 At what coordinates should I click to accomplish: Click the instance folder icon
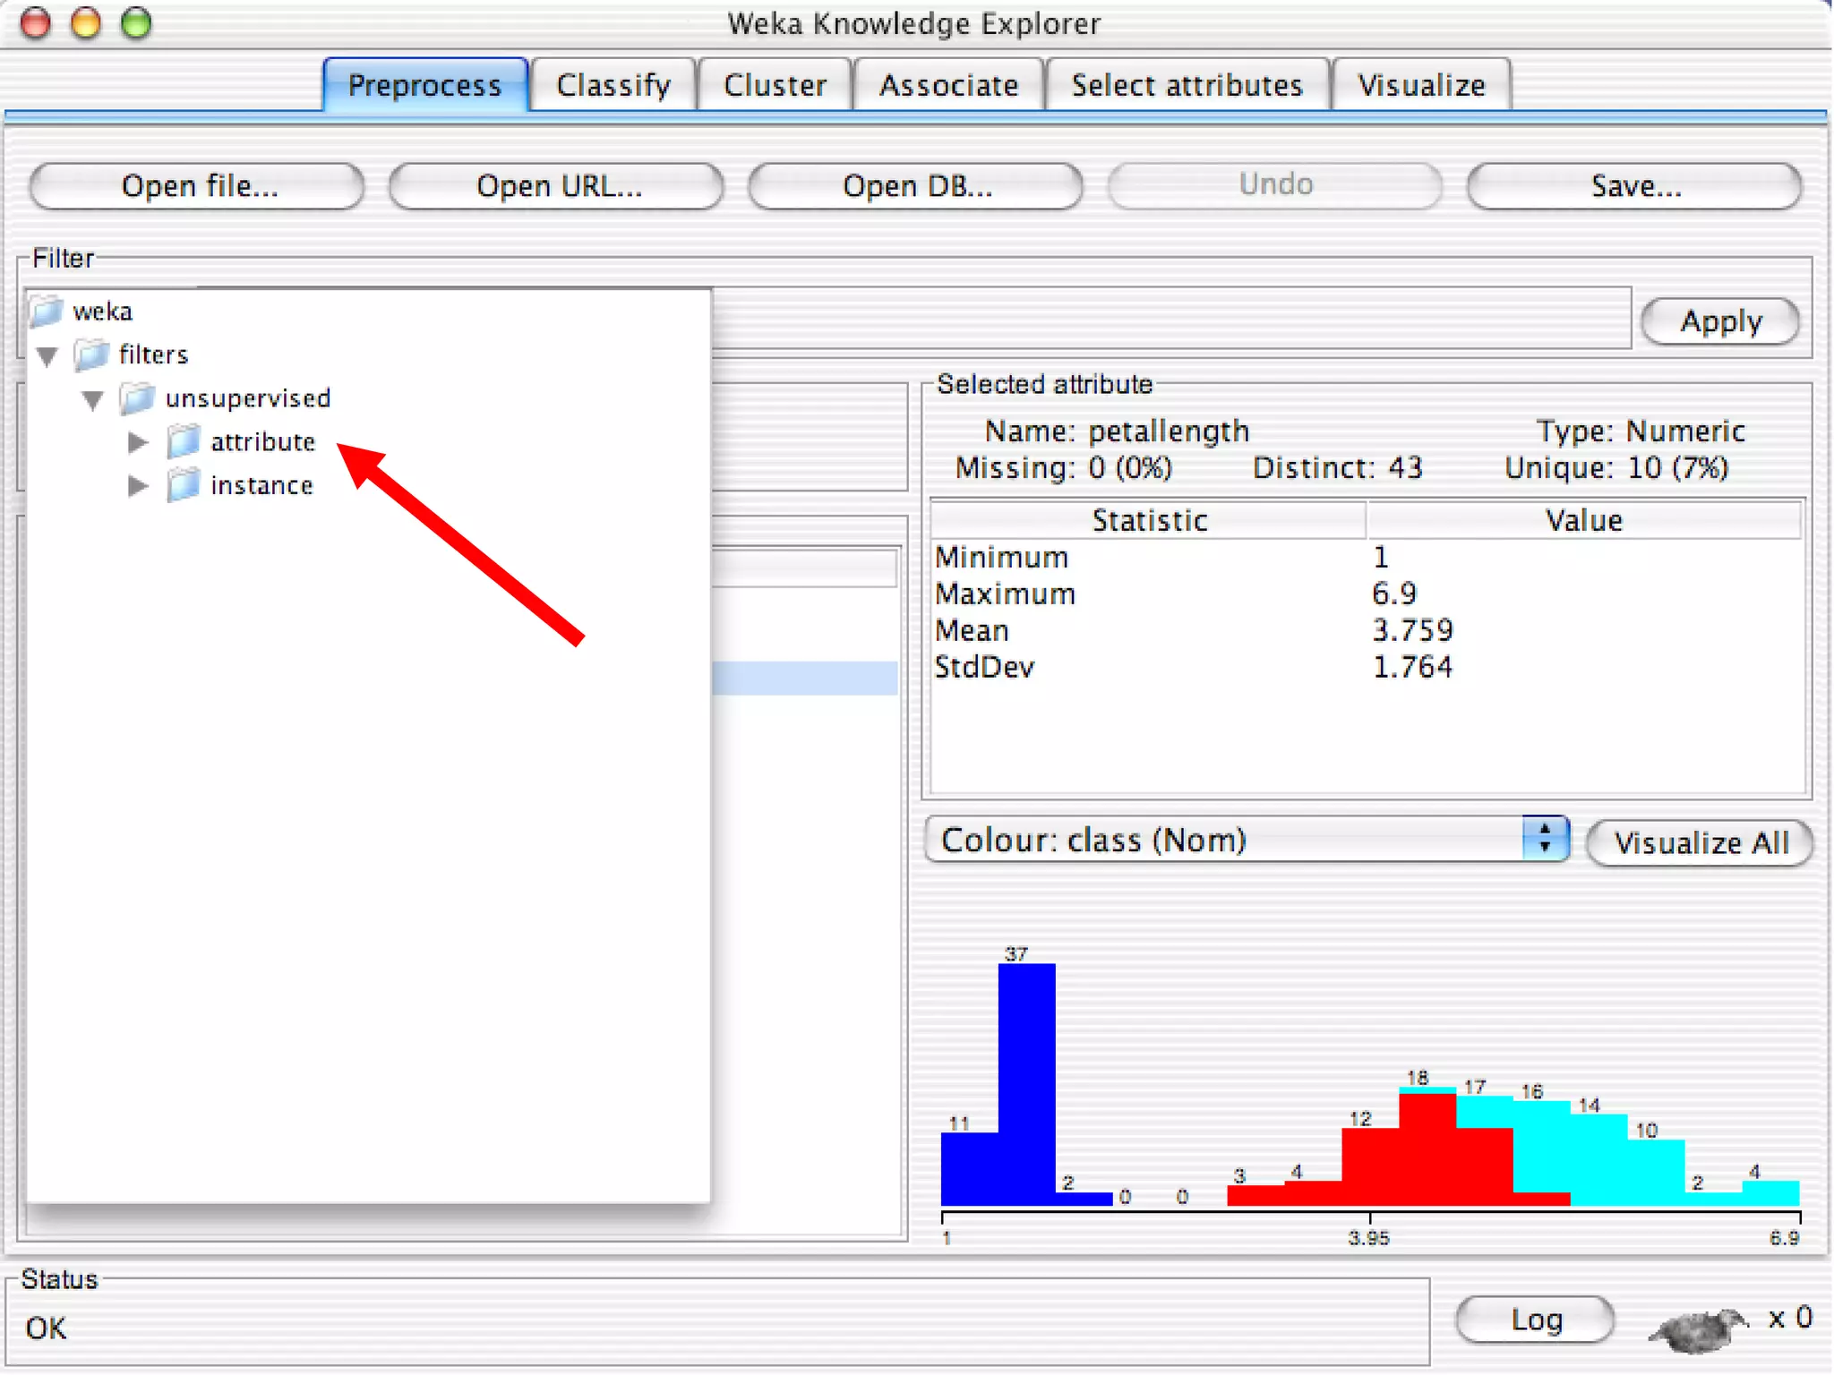[184, 485]
